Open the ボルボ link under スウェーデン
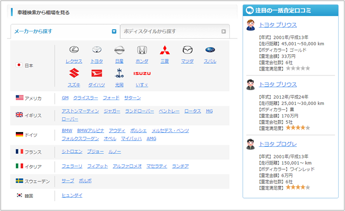The image size is (345, 211). coord(85,181)
